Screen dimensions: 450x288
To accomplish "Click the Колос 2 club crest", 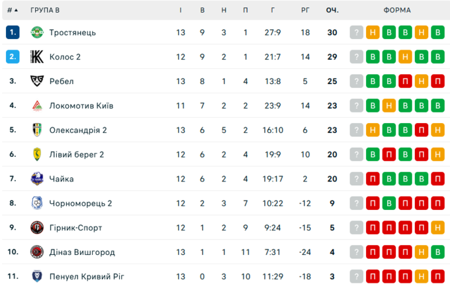I will pos(37,57).
